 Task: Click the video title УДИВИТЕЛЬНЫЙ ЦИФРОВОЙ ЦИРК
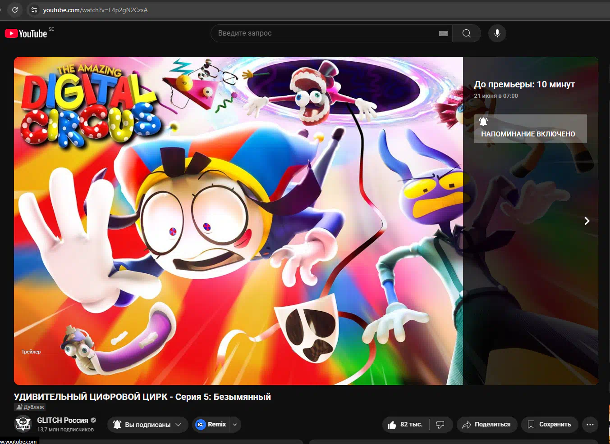pos(142,397)
